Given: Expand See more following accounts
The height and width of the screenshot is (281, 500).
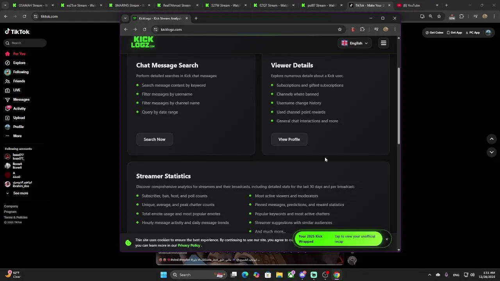Looking at the screenshot, I should [17, 193].
